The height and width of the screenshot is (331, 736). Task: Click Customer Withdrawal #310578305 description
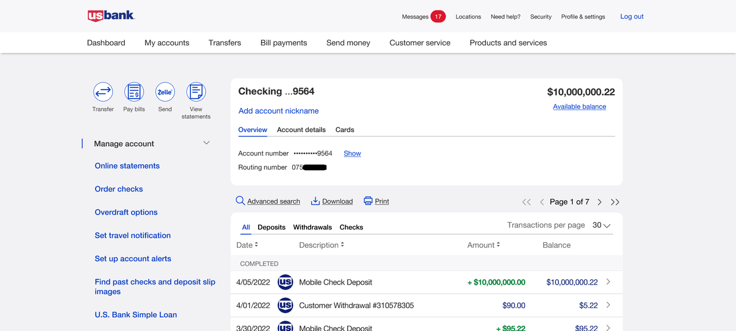point(356,305)
